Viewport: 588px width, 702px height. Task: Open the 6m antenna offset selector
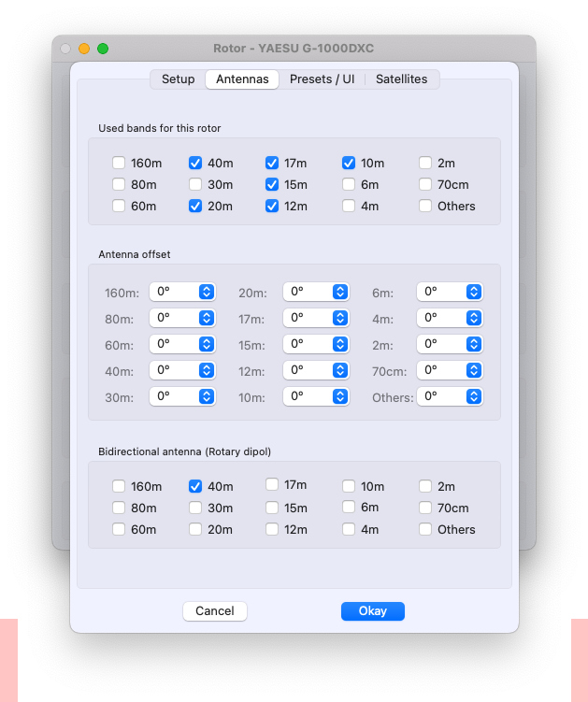pyautogui.click(x=474, y=292)
